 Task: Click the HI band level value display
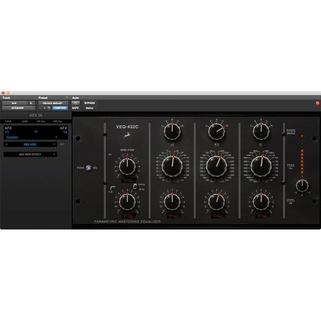(262, 216)
